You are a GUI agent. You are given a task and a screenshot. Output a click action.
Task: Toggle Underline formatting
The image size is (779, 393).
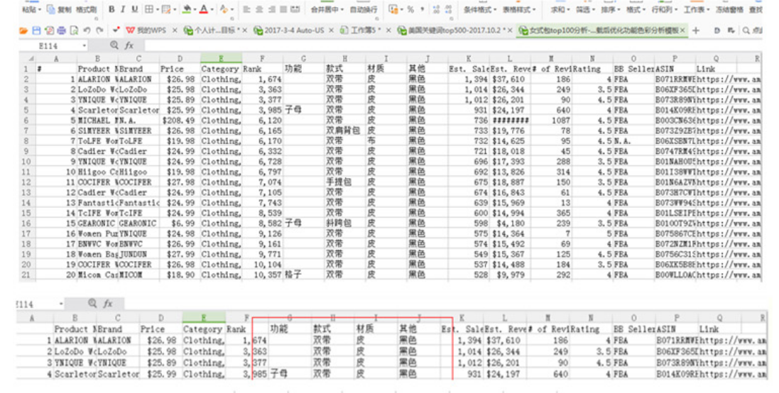[x=135, y=9]
